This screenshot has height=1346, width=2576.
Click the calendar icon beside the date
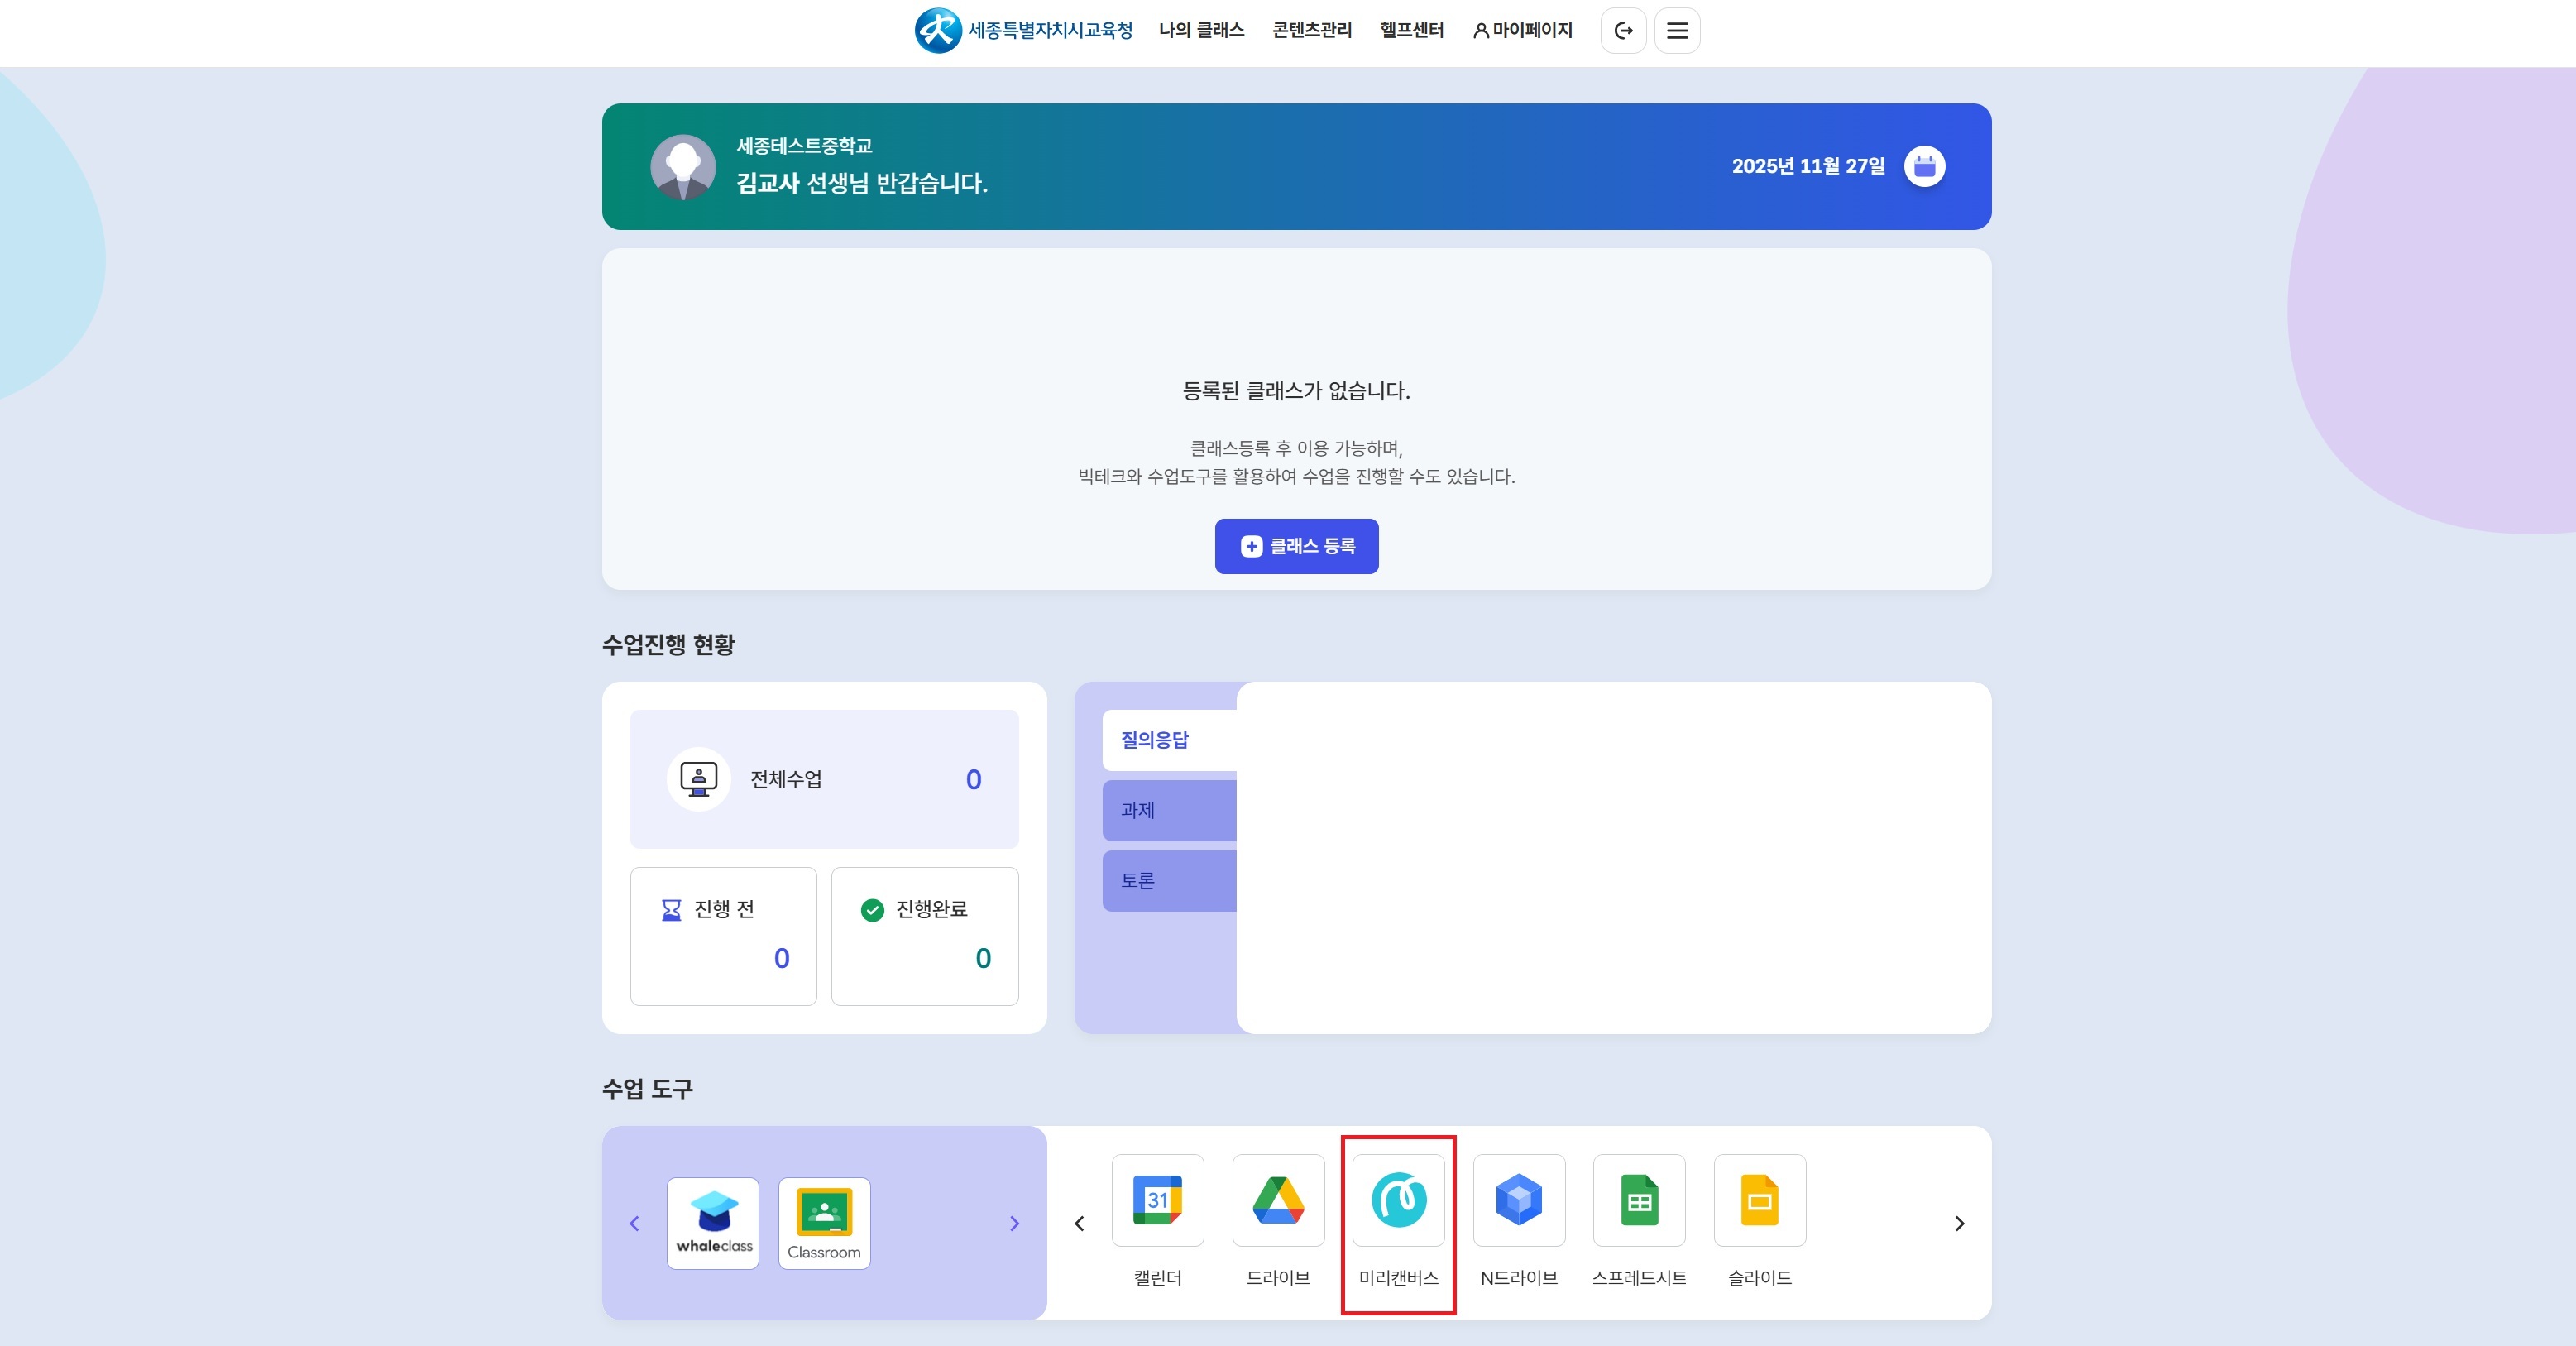1924,166
